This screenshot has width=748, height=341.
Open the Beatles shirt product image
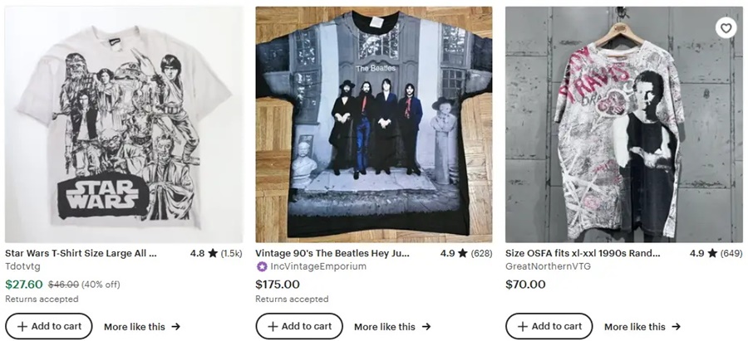[373, 124]
